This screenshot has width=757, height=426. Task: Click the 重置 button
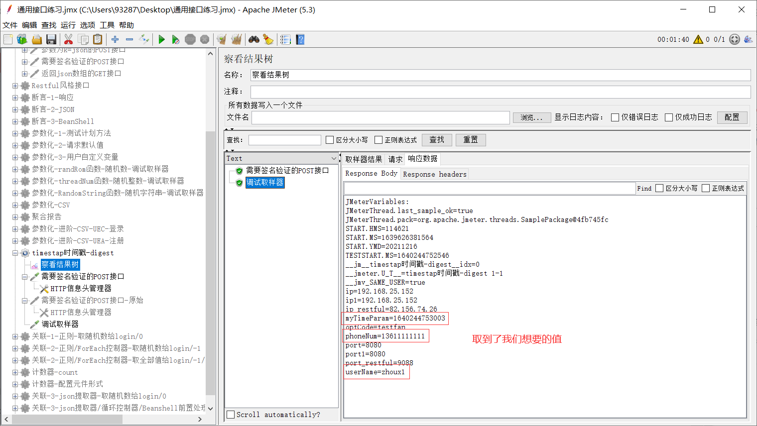(x=471, y=140)
